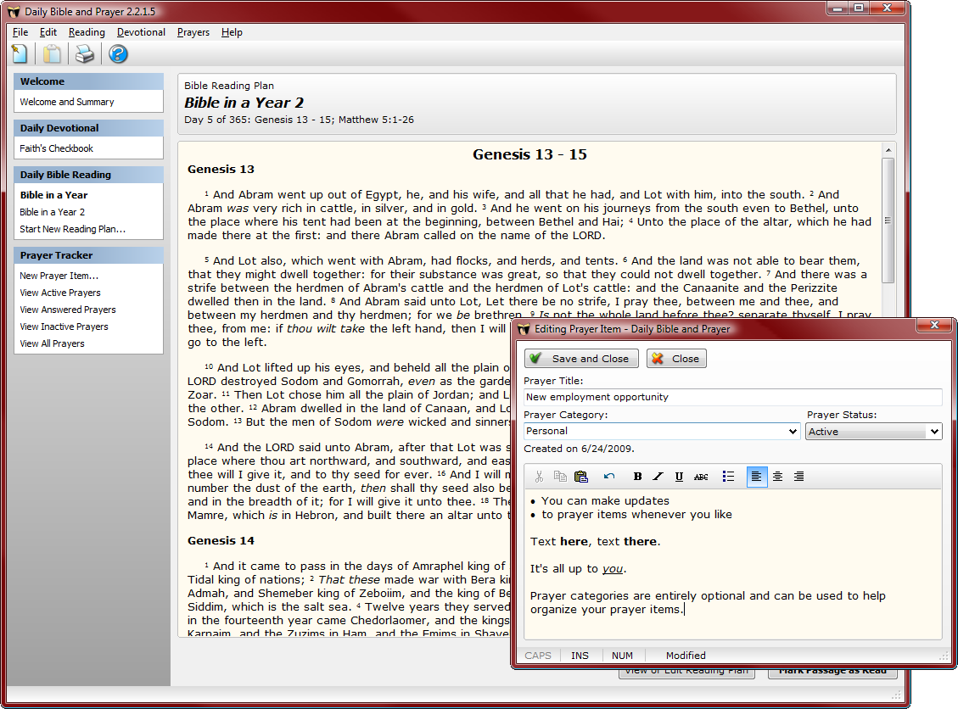Viewport: 958px width, 709px height.
Task: Open the Reading menu
Action: 87,32
